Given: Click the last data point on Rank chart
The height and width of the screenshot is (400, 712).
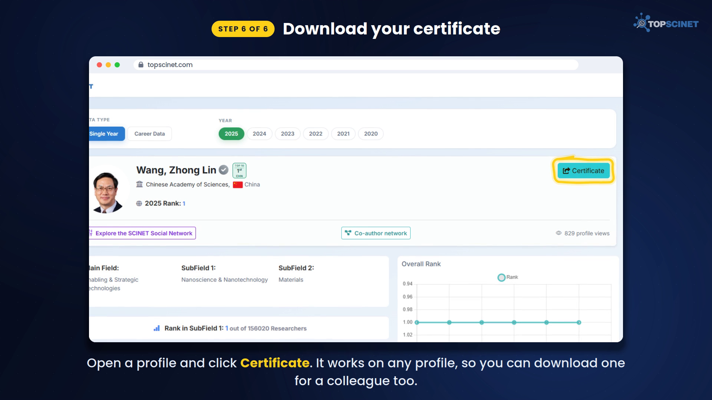Looking at the screenshot, I should click(579, 322).
